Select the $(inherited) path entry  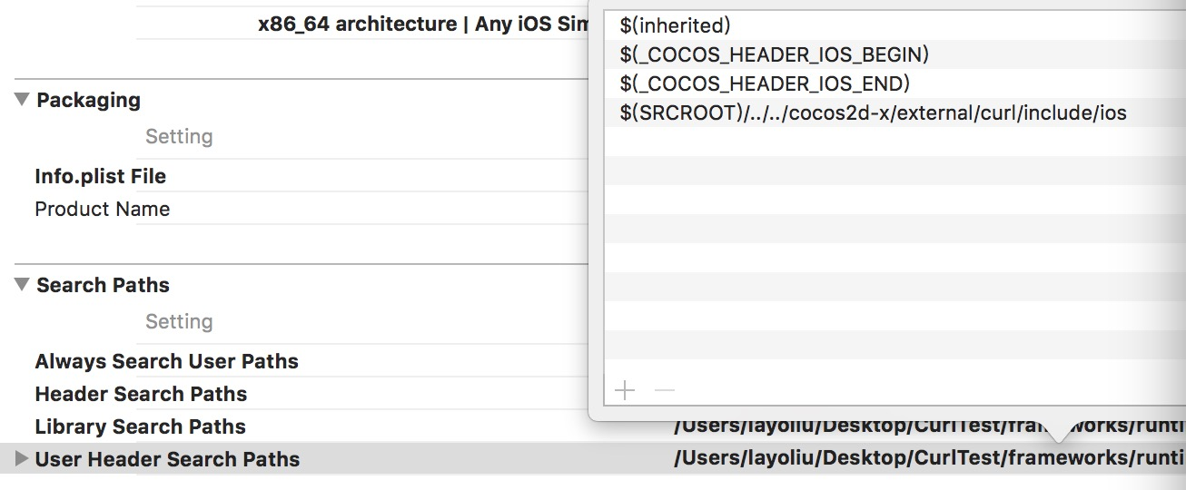pyautogui.click(x=675, y=26)
